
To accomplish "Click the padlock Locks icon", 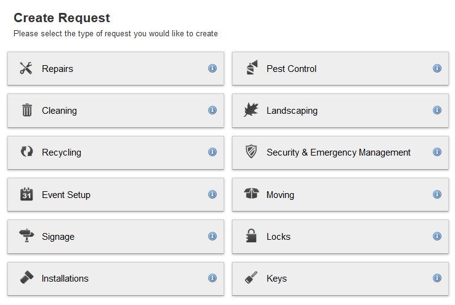I will point(251,236).
